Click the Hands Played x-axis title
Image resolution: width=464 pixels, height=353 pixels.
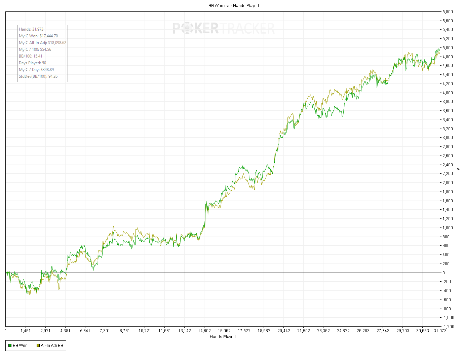pyautogui.click(x=223, y=337)
